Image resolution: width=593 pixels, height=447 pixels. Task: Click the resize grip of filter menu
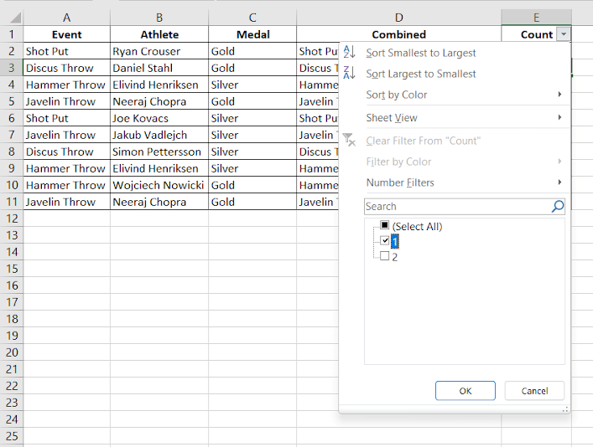pyautogui.click(x=565, y=409)
